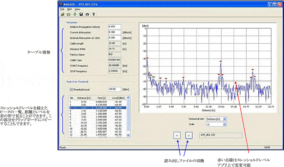
Task: Select peak row 1 with distance 0.10
Action: point(97,102)
